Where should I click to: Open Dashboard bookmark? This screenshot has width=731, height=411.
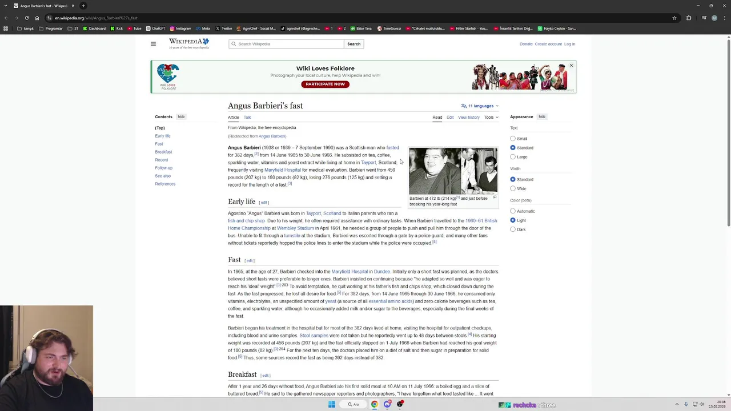click(94, 29)
